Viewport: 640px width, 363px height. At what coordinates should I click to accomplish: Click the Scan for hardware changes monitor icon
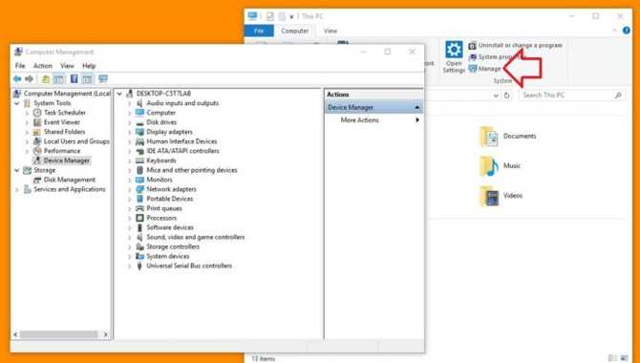point(103,78)
